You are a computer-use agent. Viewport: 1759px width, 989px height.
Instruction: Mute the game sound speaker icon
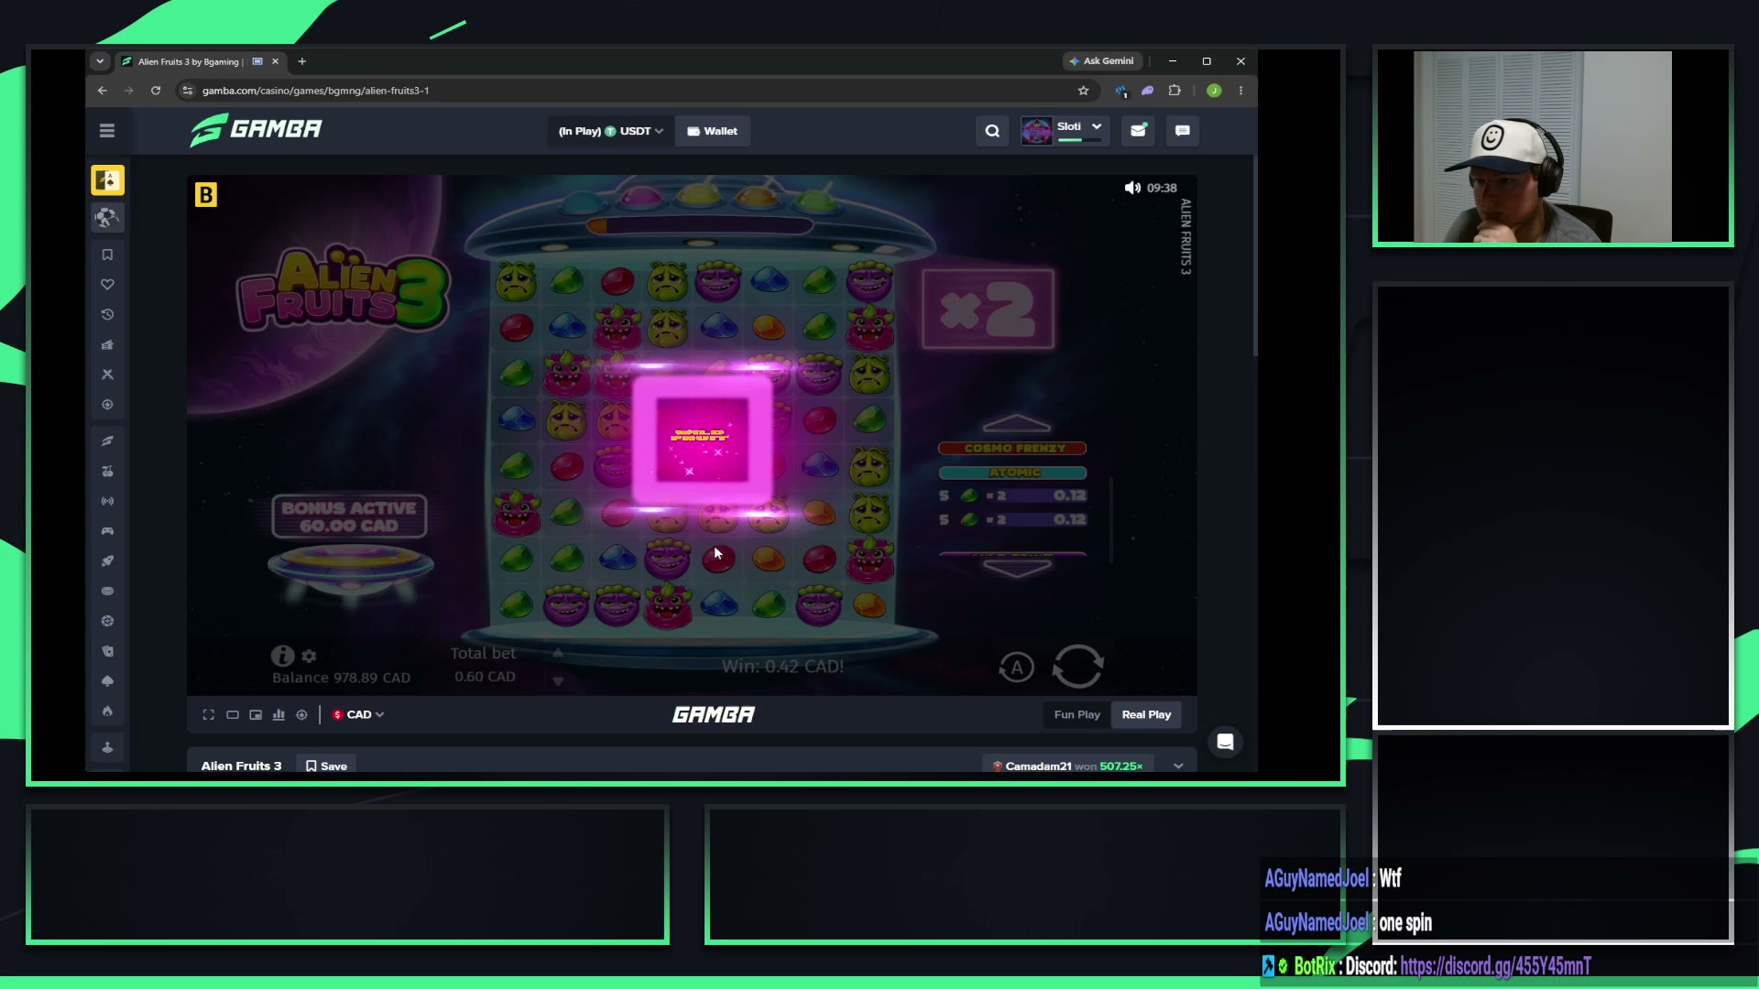[1132, 188]
